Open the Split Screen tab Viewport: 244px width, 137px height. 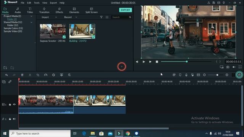[x=91, y=10]
